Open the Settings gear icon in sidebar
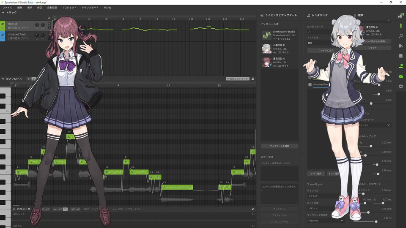This screenshot has width=406, height=228. tap(401, 86)
